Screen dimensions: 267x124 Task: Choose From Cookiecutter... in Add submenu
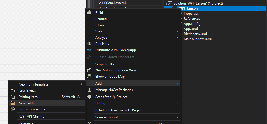(47, 109)
